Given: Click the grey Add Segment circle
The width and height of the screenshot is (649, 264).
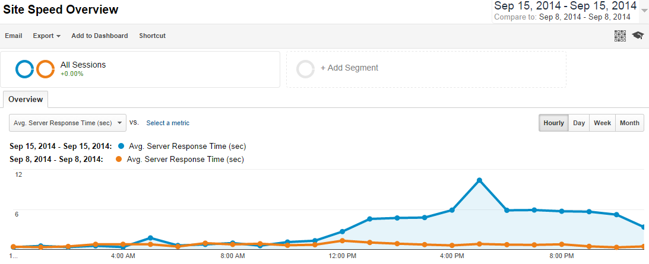Looking at the screenshot, I should pyautogui.click(x=305, y=69).
